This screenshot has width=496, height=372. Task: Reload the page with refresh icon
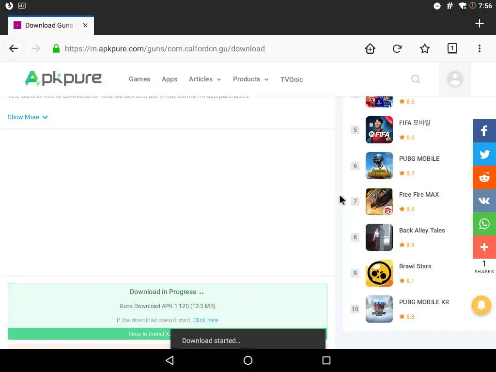(x=397, y=48)
